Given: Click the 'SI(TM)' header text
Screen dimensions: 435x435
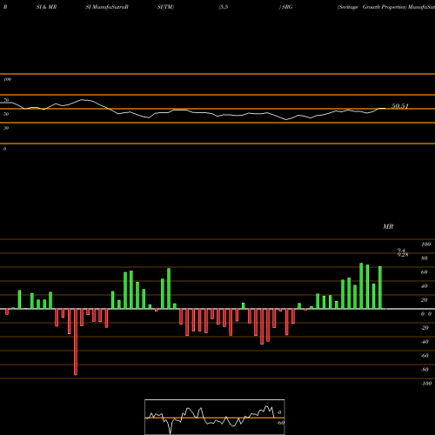Looking at the screenshot, I should coord(165,7).
